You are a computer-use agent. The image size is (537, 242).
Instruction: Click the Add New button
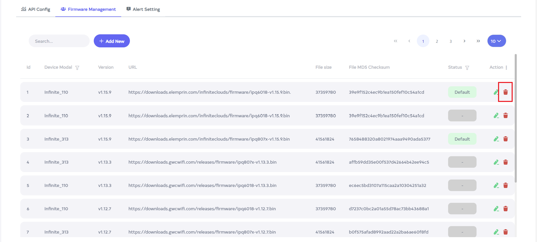pos(112,41)
